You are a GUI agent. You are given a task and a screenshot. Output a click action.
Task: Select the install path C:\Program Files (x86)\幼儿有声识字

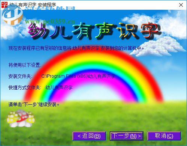tap(78, 76)
